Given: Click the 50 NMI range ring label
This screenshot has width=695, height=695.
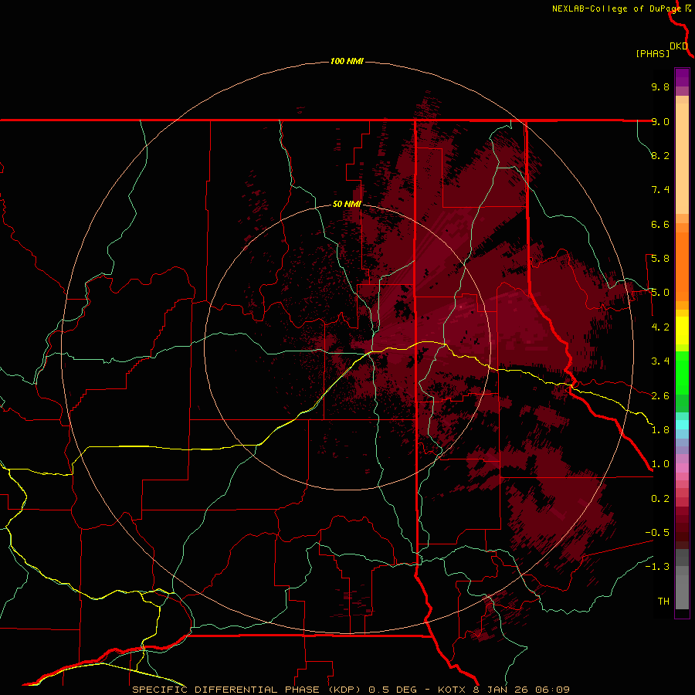Looking at the screenshot, I should tap(347, 204).
